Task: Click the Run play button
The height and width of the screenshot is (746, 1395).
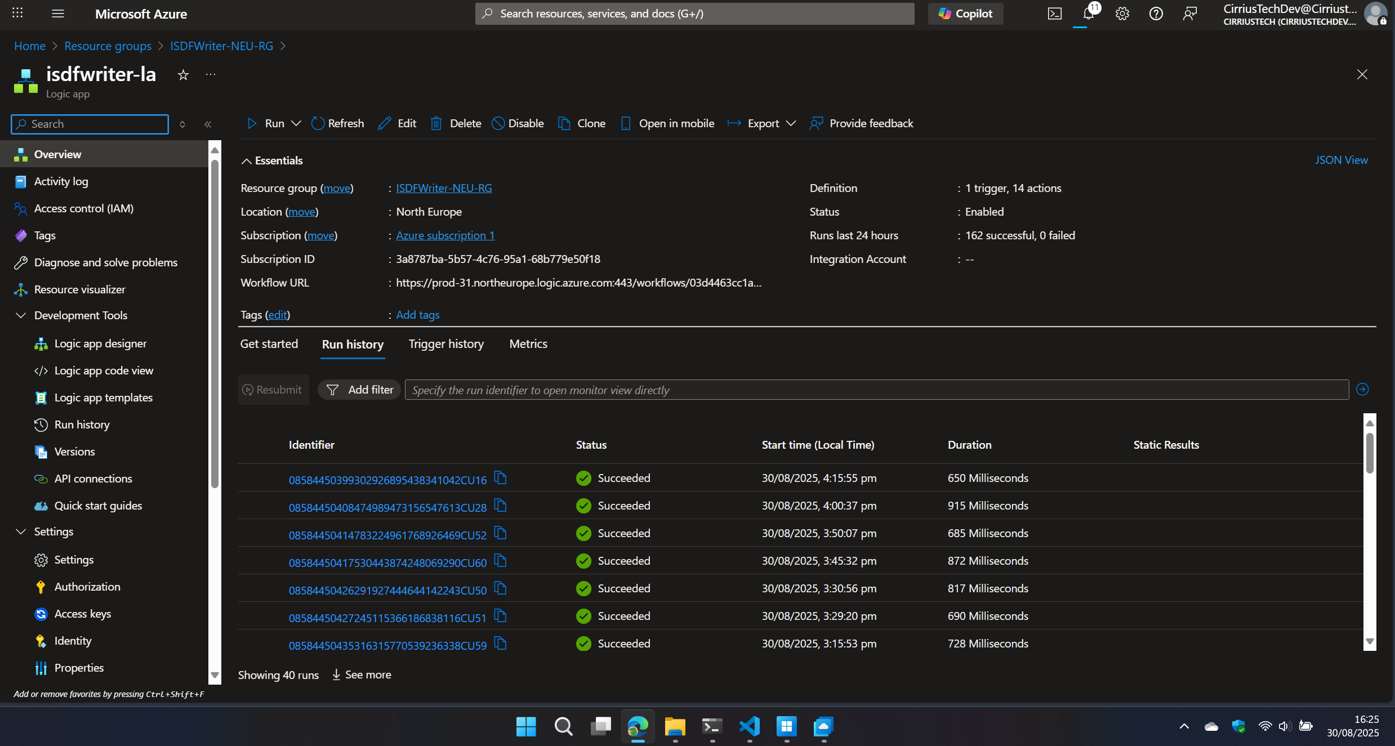Action: [x=265, y=123]
